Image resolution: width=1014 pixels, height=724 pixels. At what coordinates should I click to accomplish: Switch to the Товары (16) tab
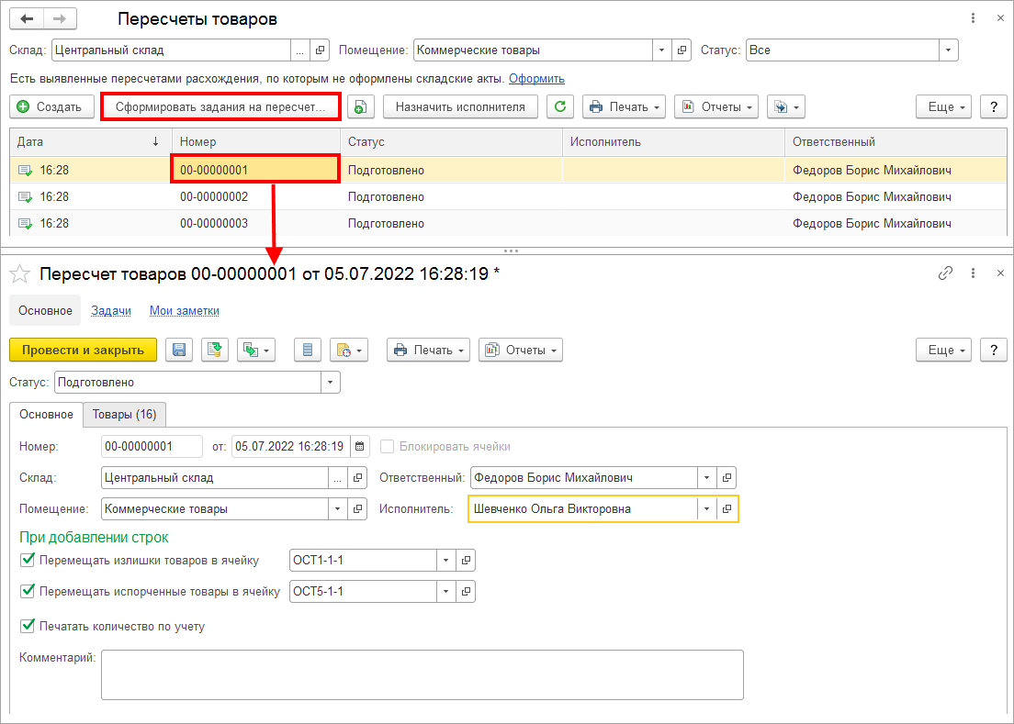tap(124, 415)
